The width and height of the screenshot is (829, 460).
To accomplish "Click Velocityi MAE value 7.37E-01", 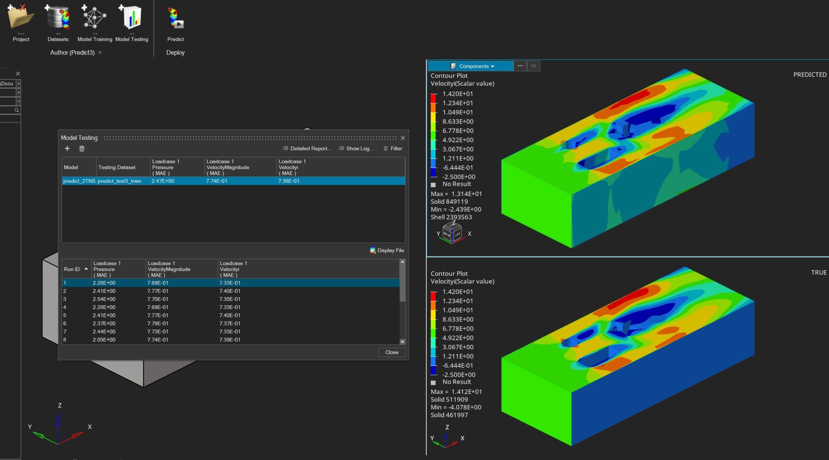I will pos(230,323).
